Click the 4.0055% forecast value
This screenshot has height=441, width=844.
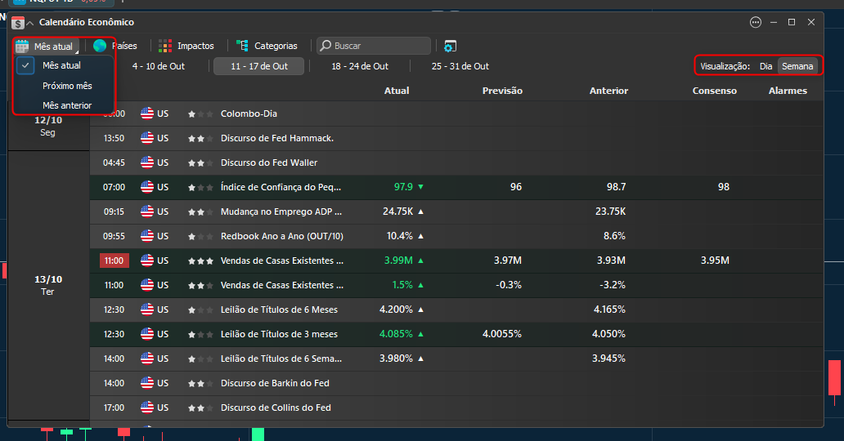coord(501,334)
